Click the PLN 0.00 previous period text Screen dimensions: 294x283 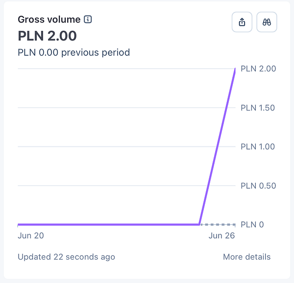point(73,52)
